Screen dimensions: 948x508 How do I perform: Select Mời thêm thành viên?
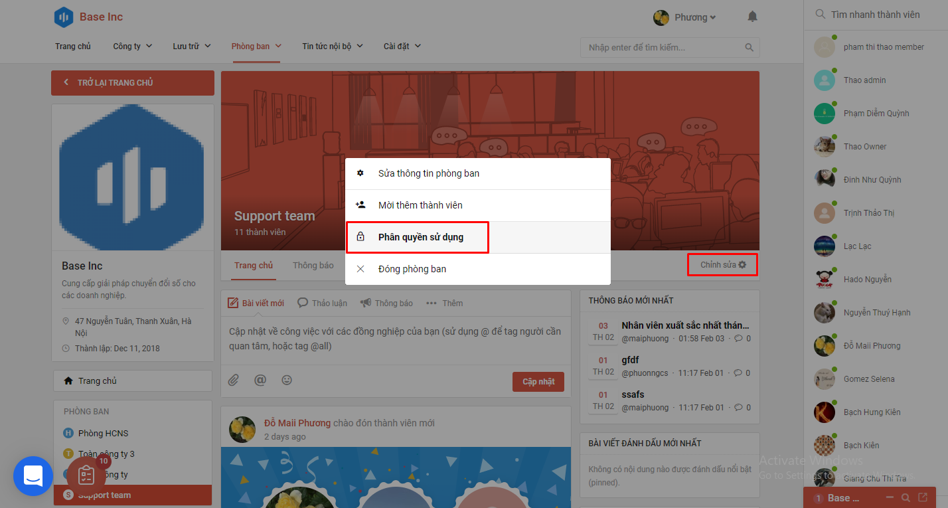click(478, 206)
